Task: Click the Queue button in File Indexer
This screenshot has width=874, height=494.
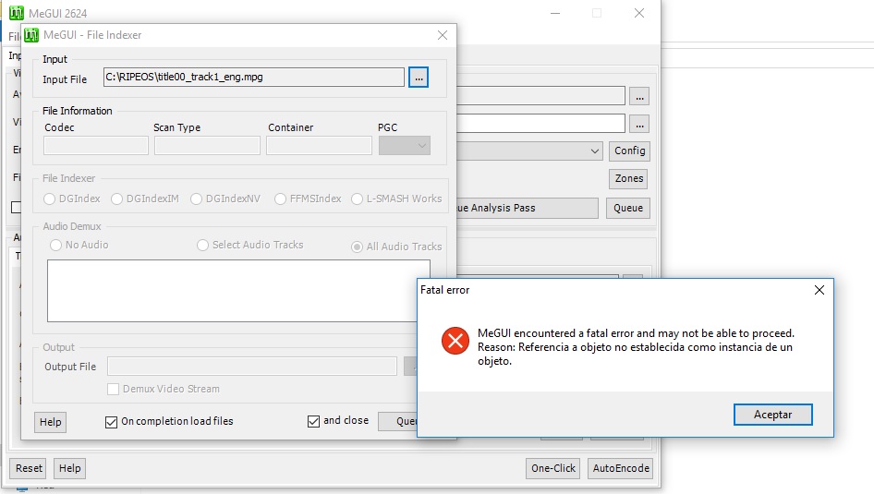Action: pos(398,422)
